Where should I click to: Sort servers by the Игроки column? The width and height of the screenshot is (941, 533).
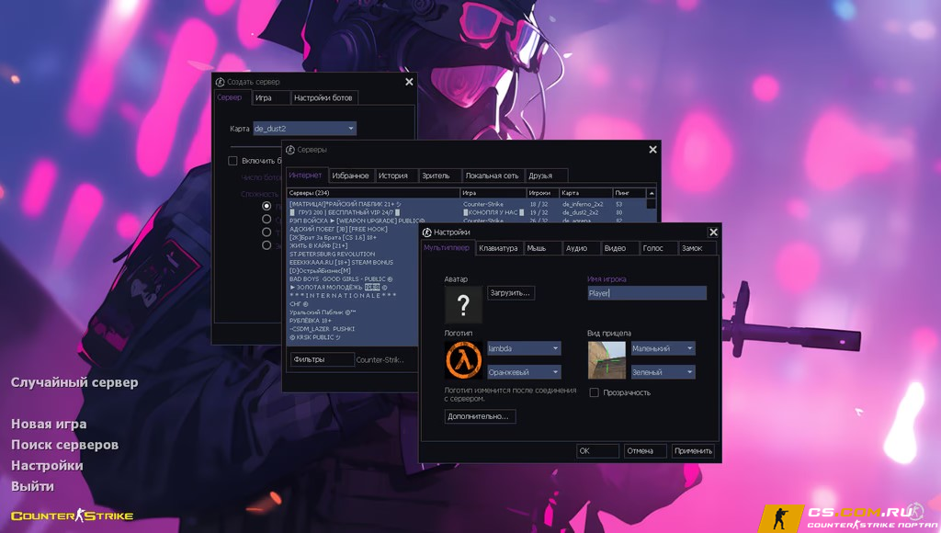tap(542, 193)
